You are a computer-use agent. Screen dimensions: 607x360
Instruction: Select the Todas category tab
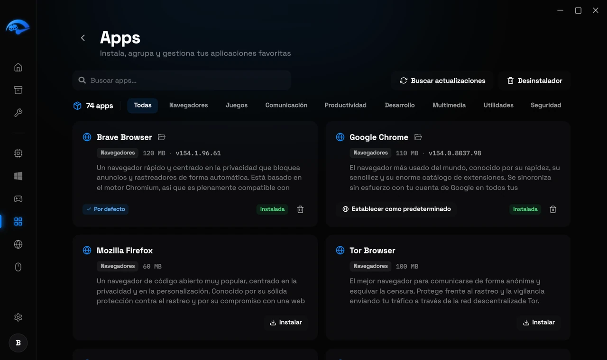pos(143,105)
